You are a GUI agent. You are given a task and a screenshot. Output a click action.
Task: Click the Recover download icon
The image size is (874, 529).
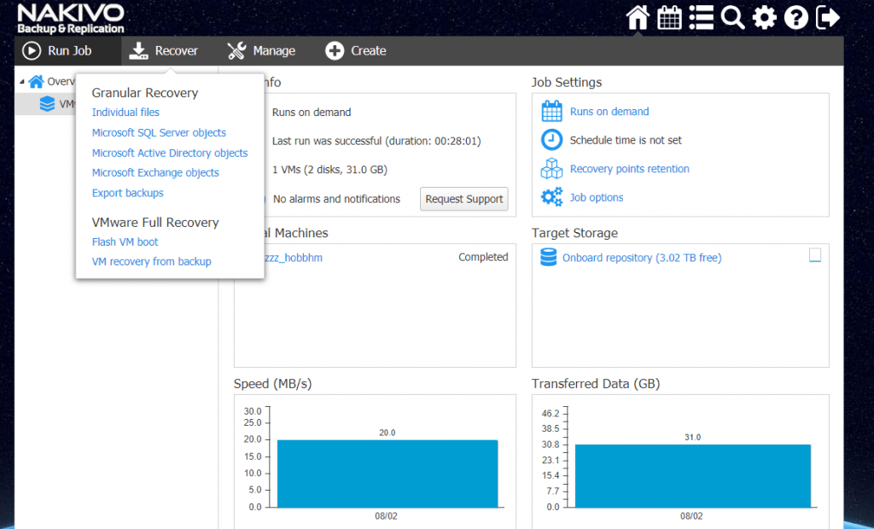138,50
